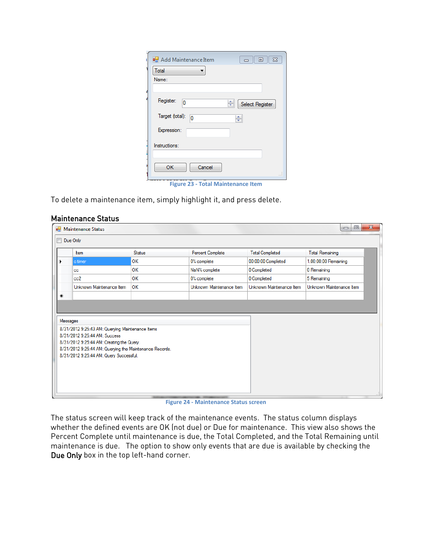Increase the Register value with up arrow
The image size is (432, 560).
[x=231, y=102]
